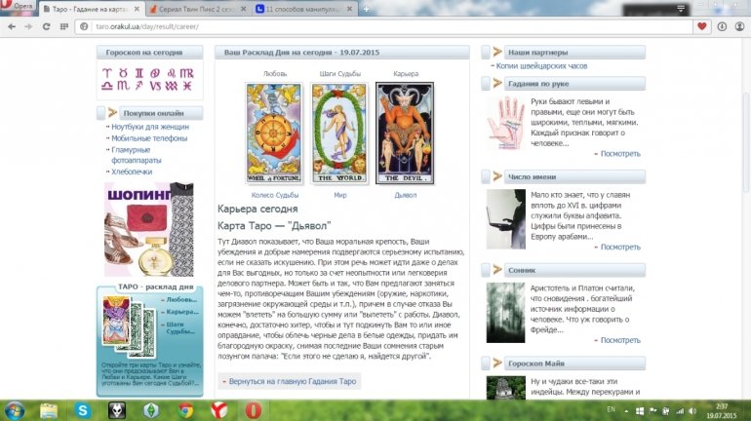Click the Wheel of Fortune tarot card
The width and height of the screenshot is (751, 421).
(x=274, y=134)
